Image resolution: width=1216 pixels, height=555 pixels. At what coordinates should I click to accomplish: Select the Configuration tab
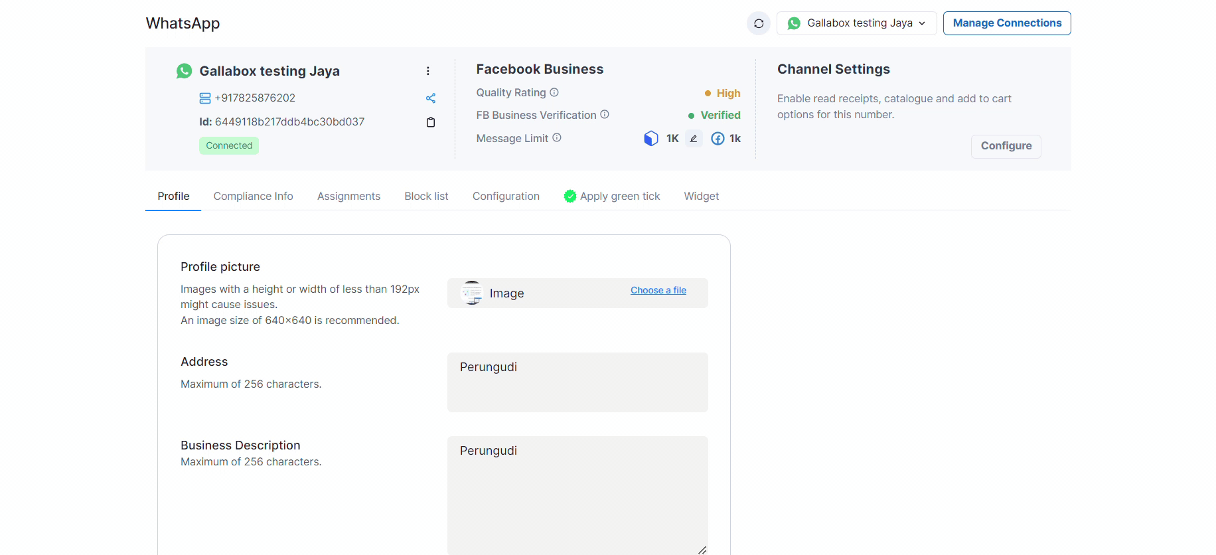click(506, 196)
